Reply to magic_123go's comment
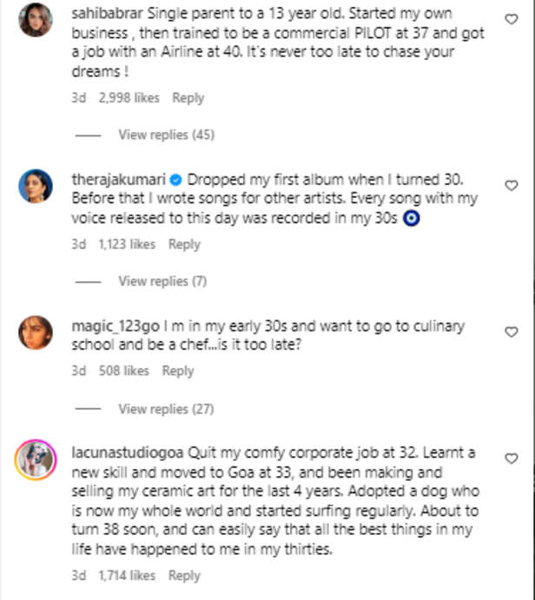Image resolution: width=535 pixels, height=600 pixels. 178,371
